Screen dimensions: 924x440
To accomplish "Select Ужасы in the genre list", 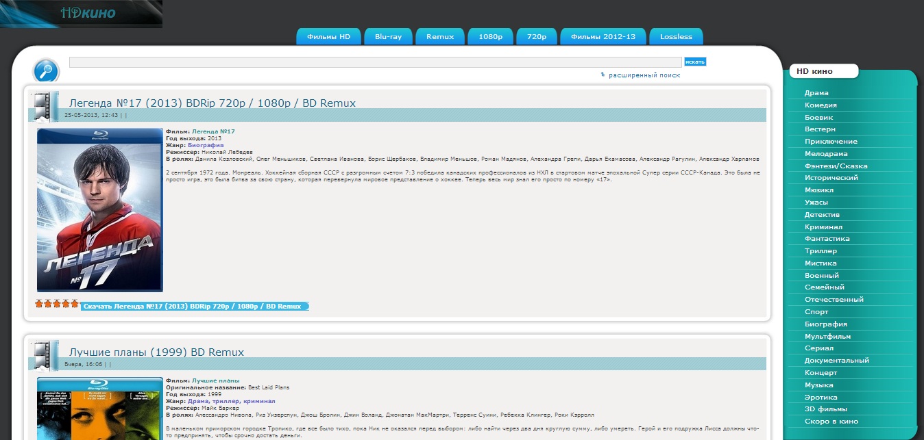I will [816, 203].
